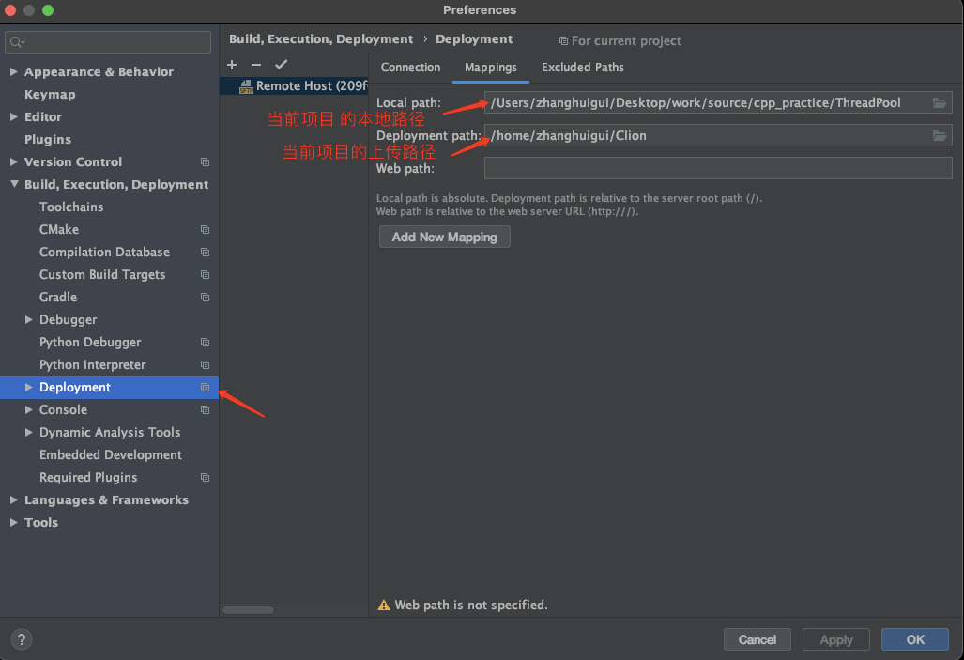Viewport: 964px width, 660px height.
Task: Click project-level icon next to Custom Build Targets
Action: point(205,274)
